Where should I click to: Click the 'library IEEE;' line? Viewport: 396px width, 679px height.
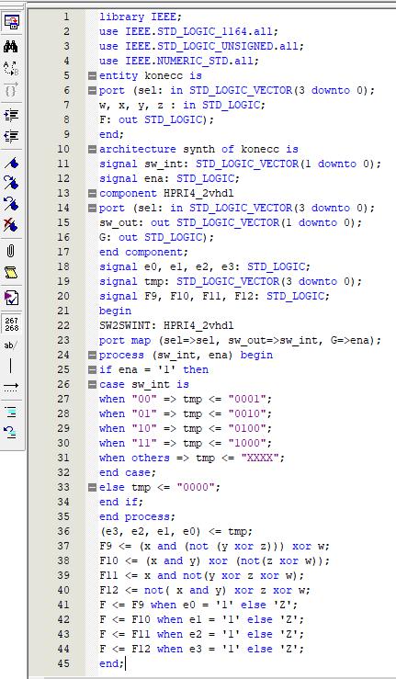point(141,17)
